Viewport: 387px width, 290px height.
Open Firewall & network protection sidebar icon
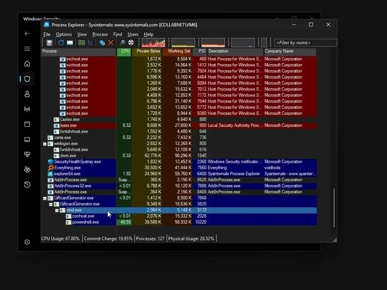27,109
